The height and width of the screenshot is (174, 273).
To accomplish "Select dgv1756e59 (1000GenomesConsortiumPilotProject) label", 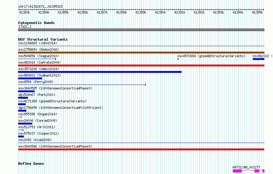I will 61,108.
